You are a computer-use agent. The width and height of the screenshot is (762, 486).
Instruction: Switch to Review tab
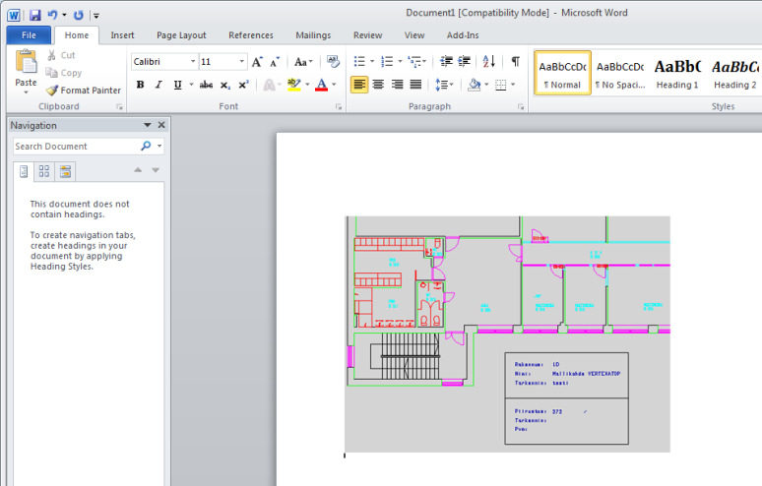point(367,35)
